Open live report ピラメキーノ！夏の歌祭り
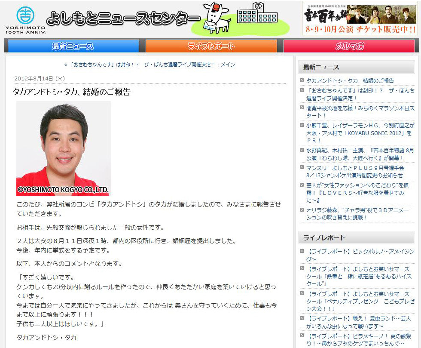The width and height of the screenshot is (421, 348). [358, 340]
